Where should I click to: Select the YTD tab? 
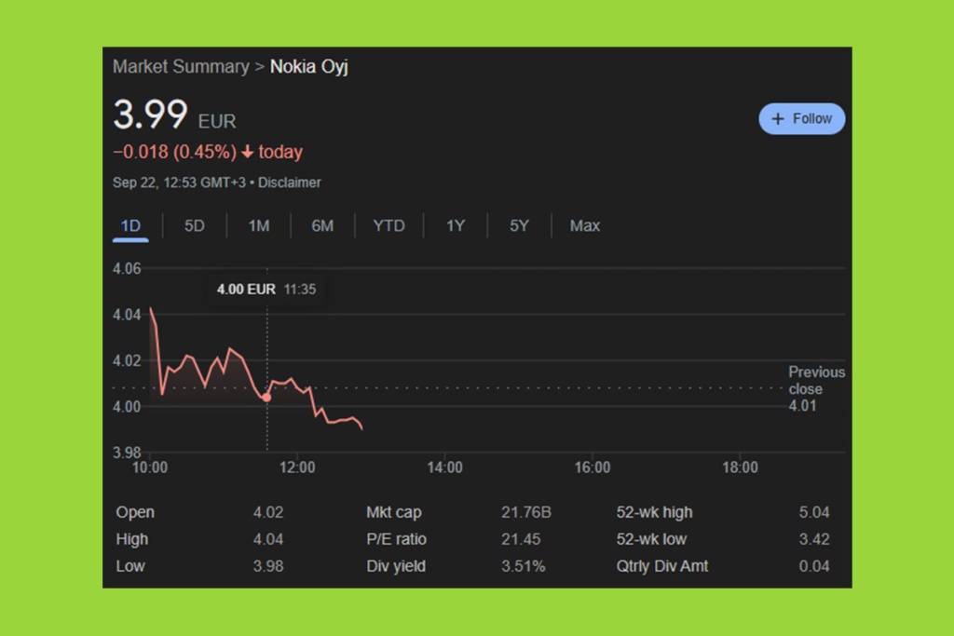point(388,225)
